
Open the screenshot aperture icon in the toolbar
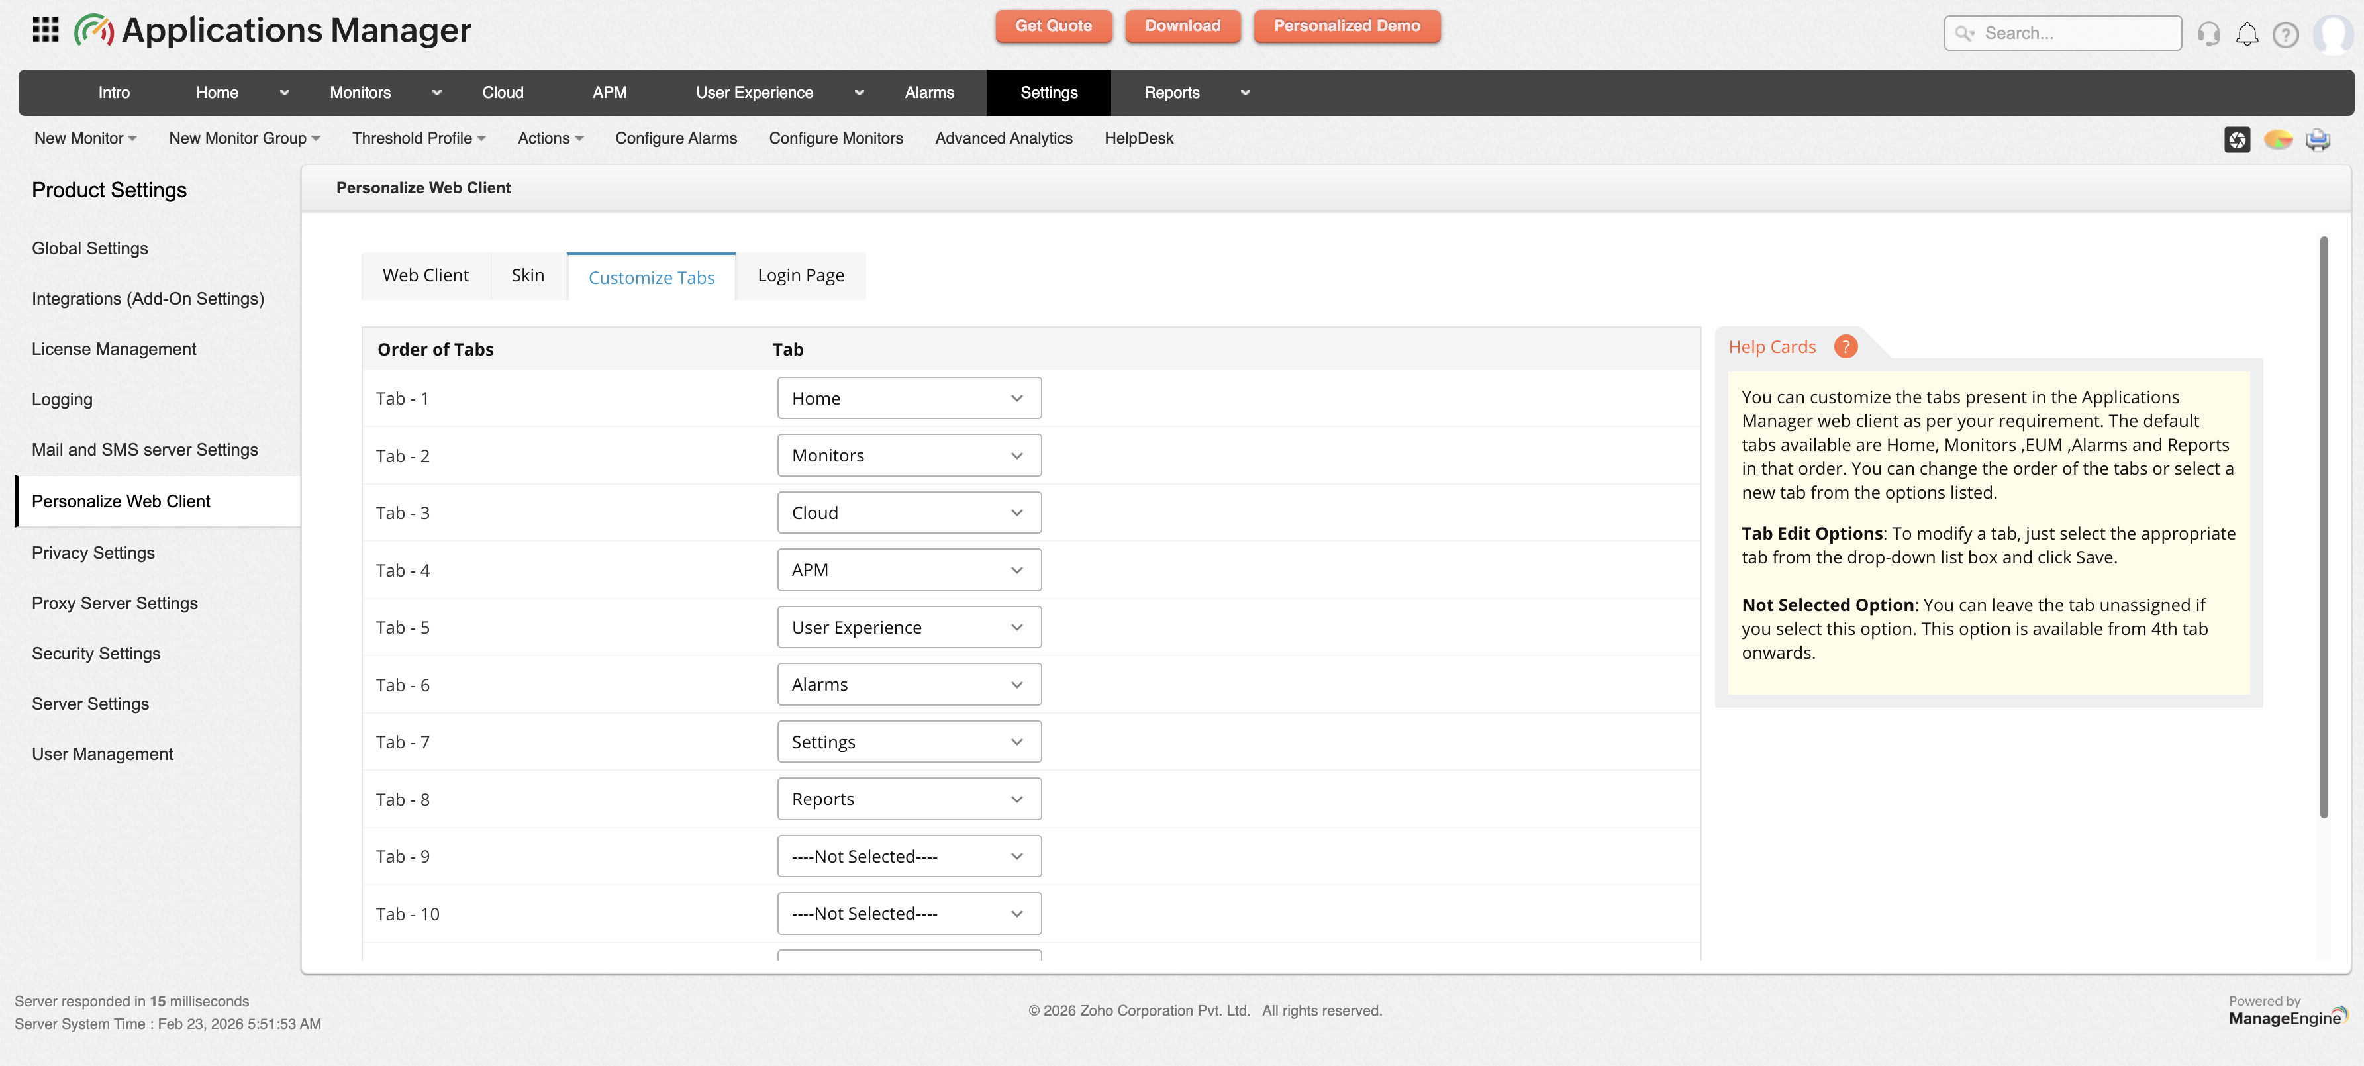(2238, 140)
